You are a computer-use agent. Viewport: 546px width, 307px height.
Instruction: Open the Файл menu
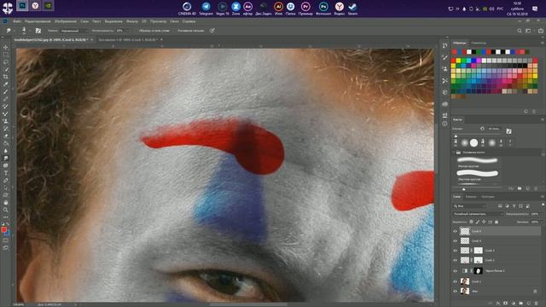(17, 21)
